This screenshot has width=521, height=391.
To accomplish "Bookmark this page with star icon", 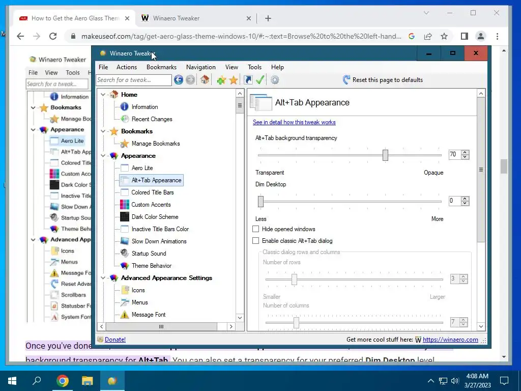I will coord(444,36).
